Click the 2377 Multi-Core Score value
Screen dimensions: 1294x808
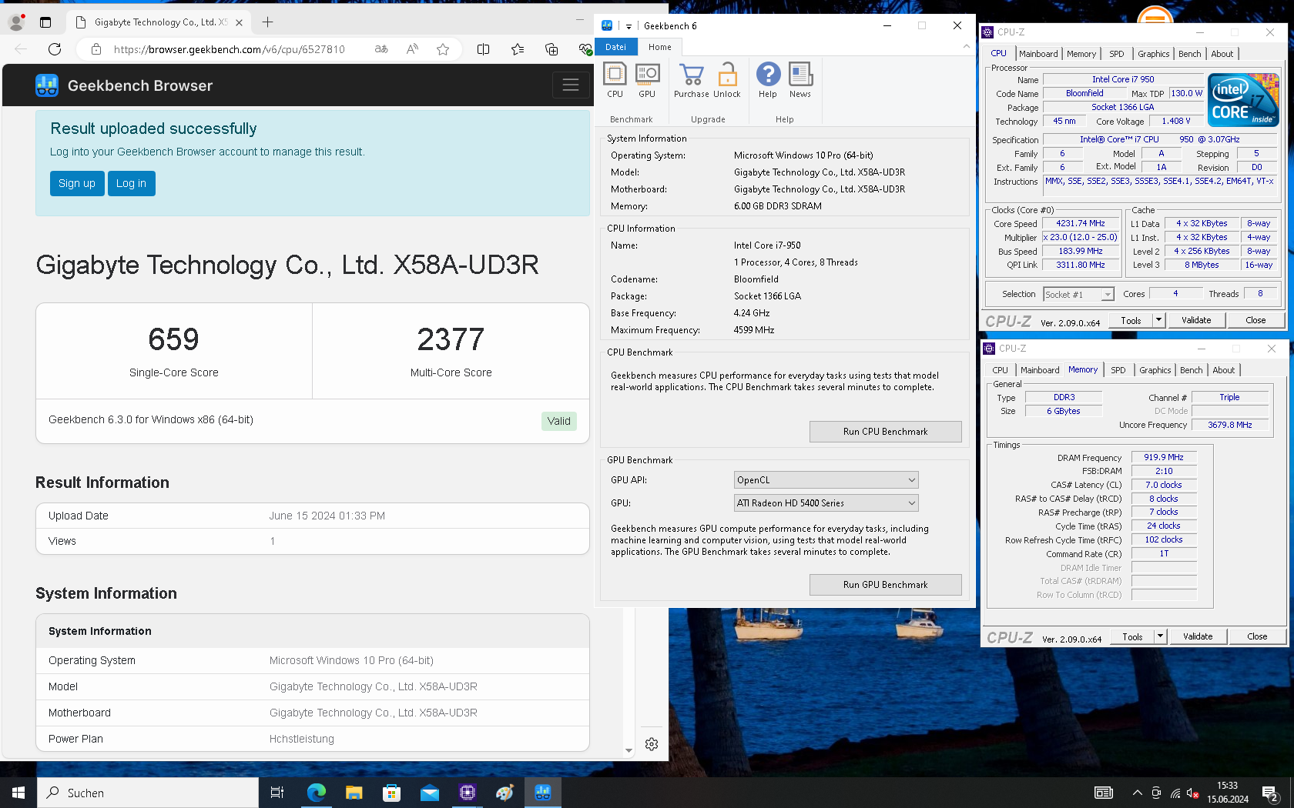(x=451, y=339)
